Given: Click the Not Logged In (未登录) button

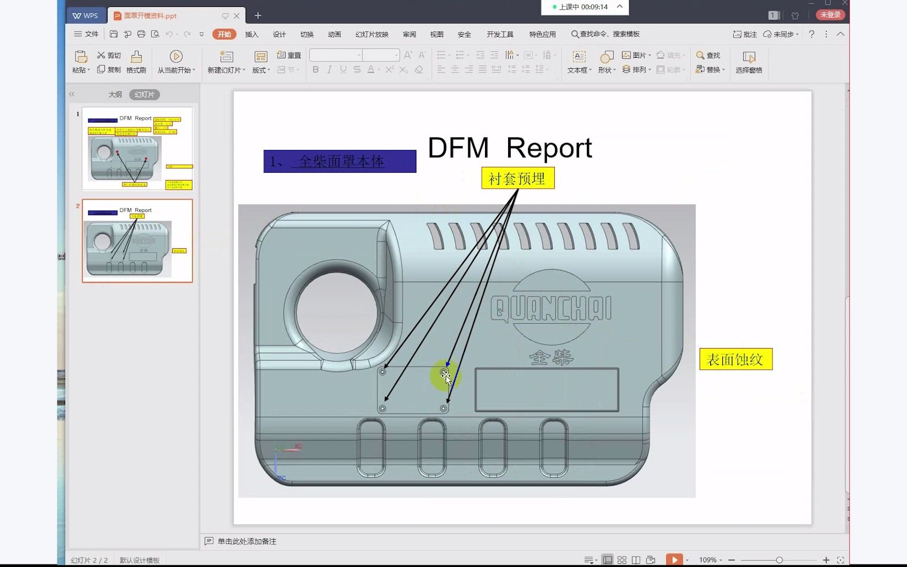Looking at the screenshot, I should 830,15.
